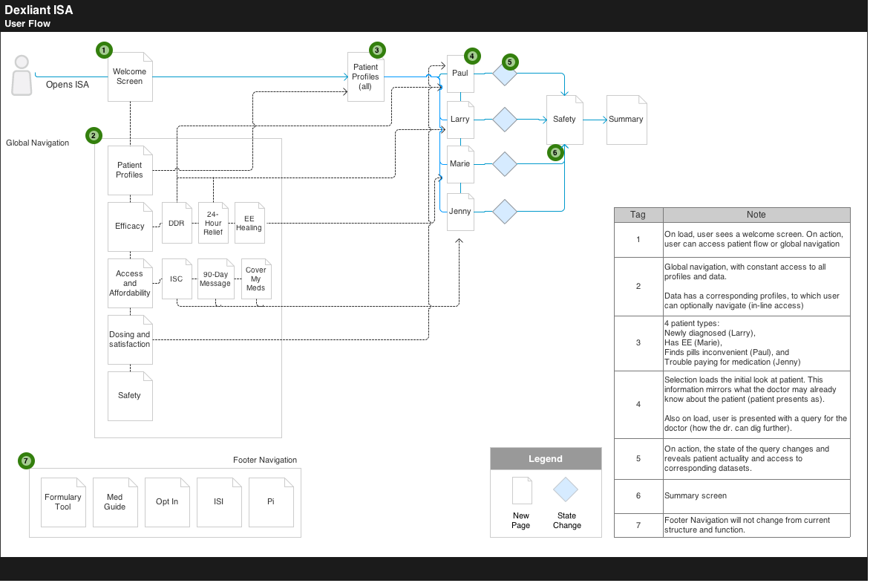The width and height of the screenshot is (873, 586).
Task: Select the ISI footer page
Action: pos(220,502)
